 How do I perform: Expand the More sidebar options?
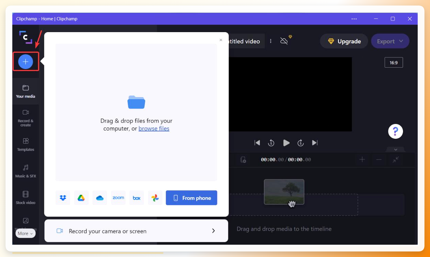coord(25,233)
